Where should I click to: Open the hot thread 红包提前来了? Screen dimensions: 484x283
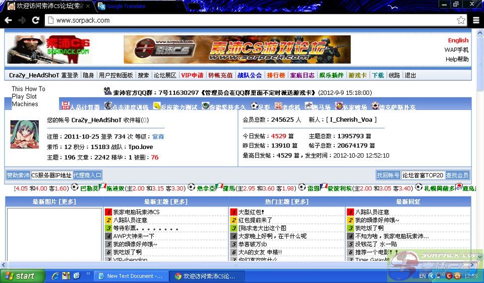pyautogui.click(x=255, y=220)
